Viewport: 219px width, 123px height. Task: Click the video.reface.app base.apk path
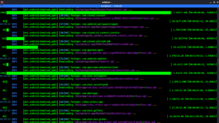point(113,105)
